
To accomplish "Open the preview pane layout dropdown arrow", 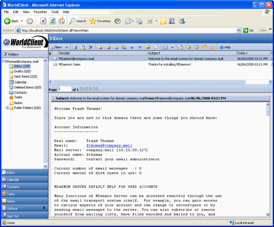I will pos(172,47).
